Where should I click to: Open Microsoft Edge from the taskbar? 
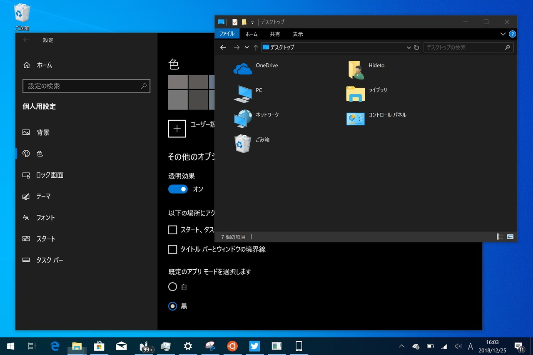click(x=55, y=346)
